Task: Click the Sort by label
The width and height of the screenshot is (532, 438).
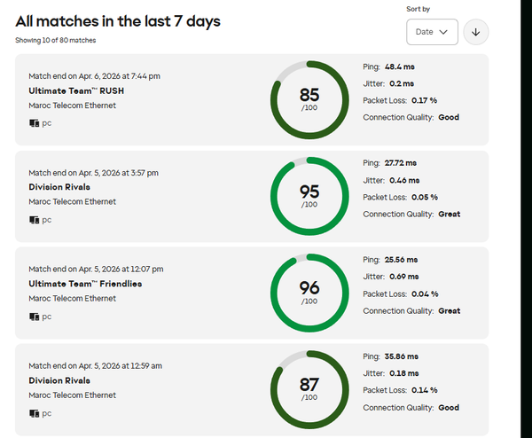Action: (418, 9)
